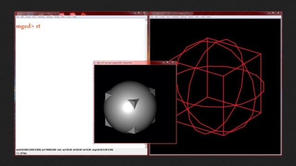
Task: Maximize the raytrace framebuffer window
Action: (x=167, y=62)
